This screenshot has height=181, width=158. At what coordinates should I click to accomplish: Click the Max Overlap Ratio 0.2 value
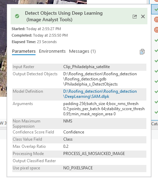pyautogui.click(x=66, y=146)
